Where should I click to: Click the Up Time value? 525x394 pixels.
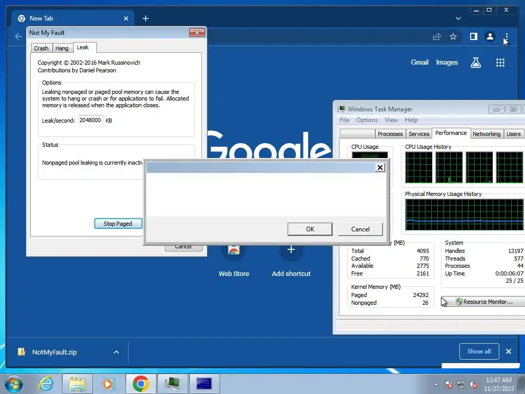coord(509,273)
